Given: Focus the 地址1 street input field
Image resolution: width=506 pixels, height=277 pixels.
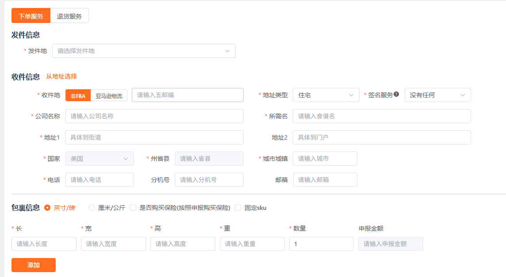Looking at the screenshot, I should coord(154,137).
